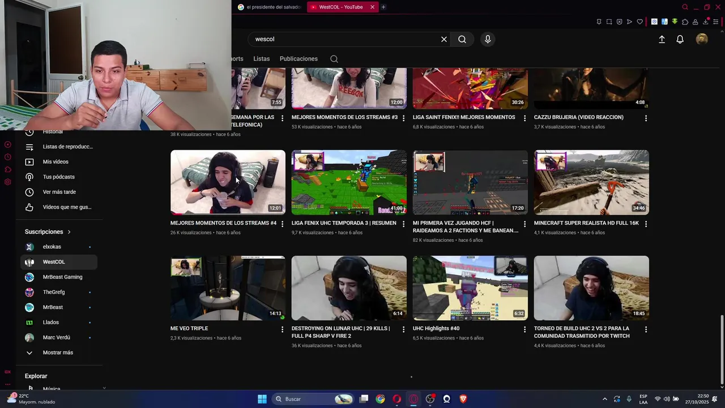Open a new browser tab with plus
The width and height of the screenshot is (725, 408).
click(383, 7)
